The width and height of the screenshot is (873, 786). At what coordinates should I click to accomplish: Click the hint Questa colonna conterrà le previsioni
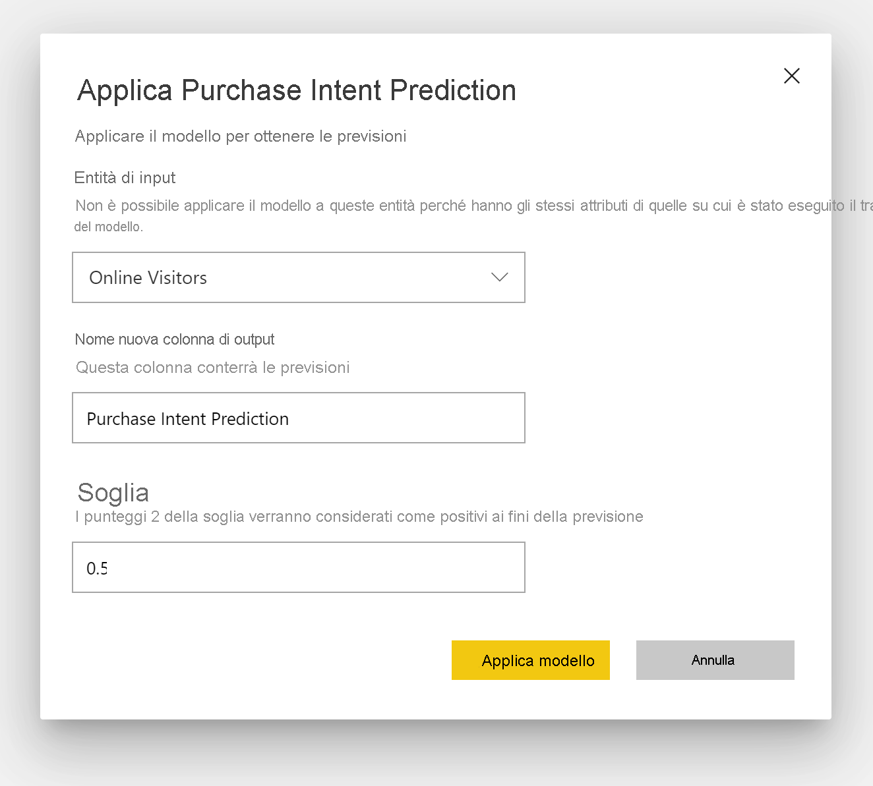[x=212, y=367]
